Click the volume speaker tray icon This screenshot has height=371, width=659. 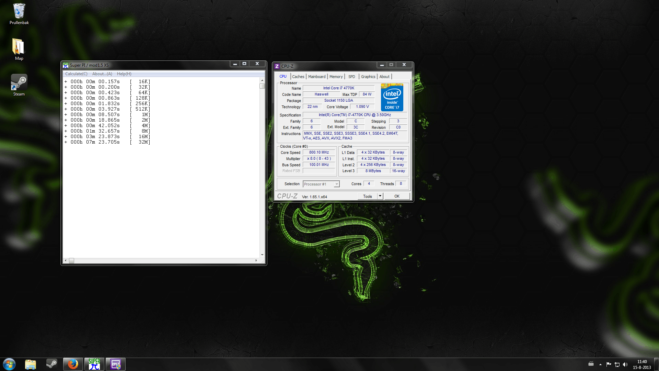[625, 364]
